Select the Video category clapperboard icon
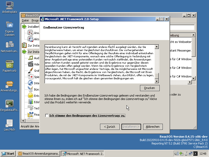Image resolution: width=209 pixels, height=157 pixels. pos(30,64)
